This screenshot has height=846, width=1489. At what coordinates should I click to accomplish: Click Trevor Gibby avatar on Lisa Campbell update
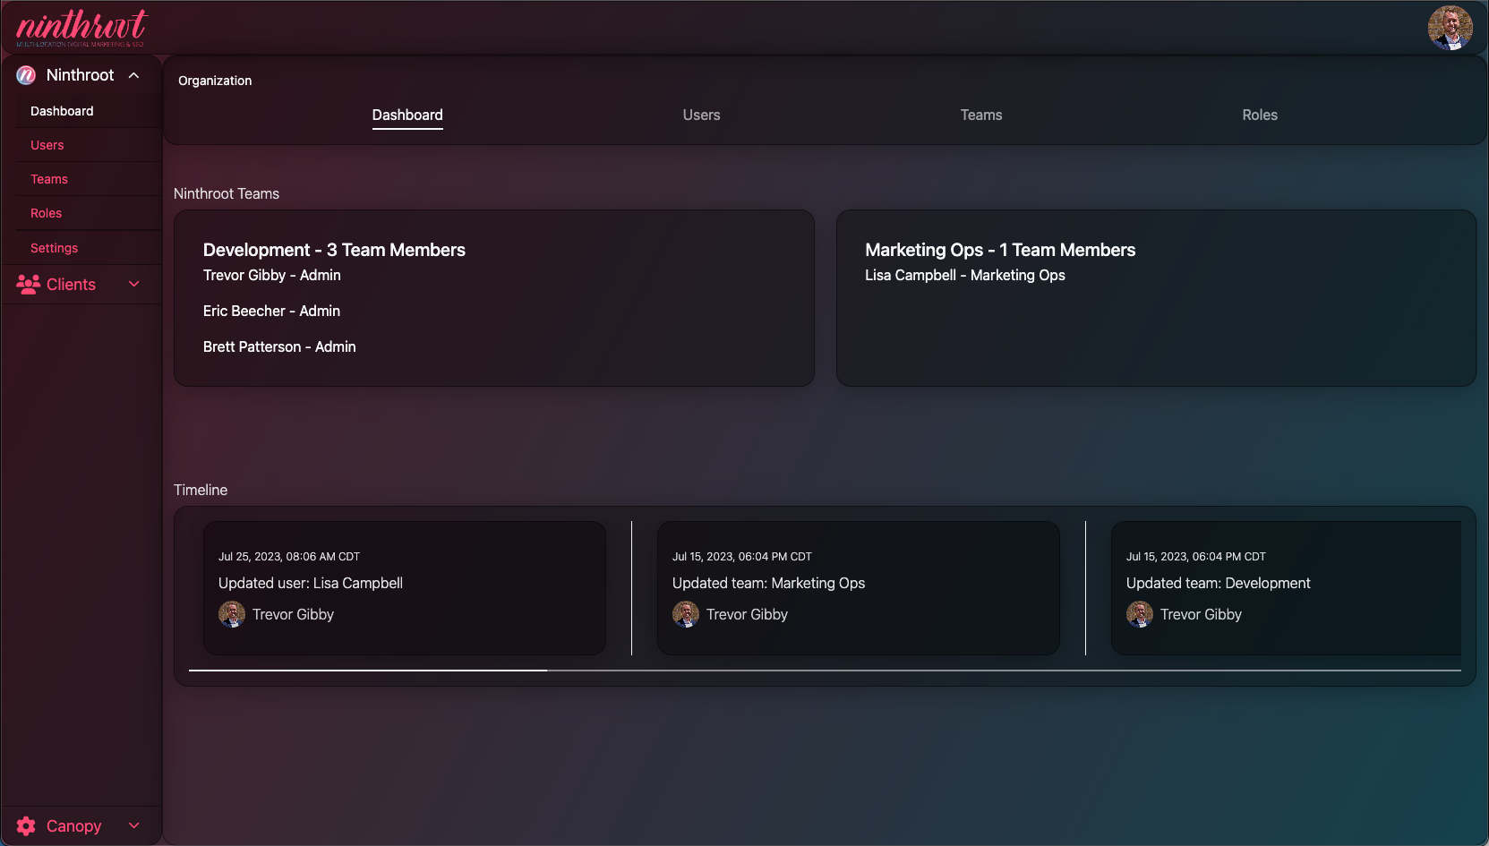point(232,614)
